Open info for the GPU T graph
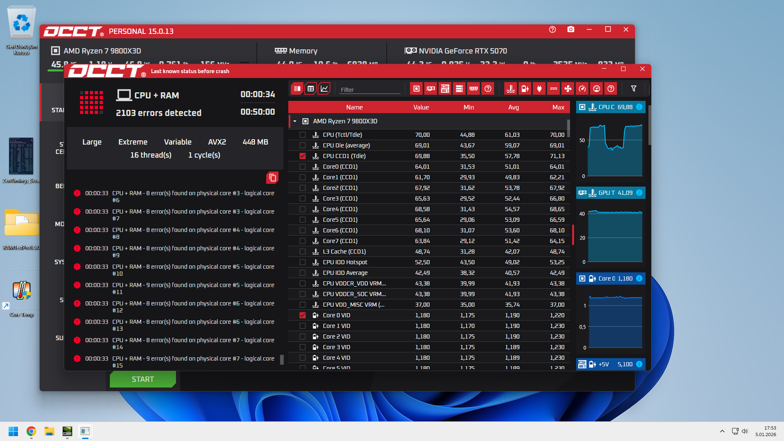Viewport: 784px width, 441px height. [639, 193]
